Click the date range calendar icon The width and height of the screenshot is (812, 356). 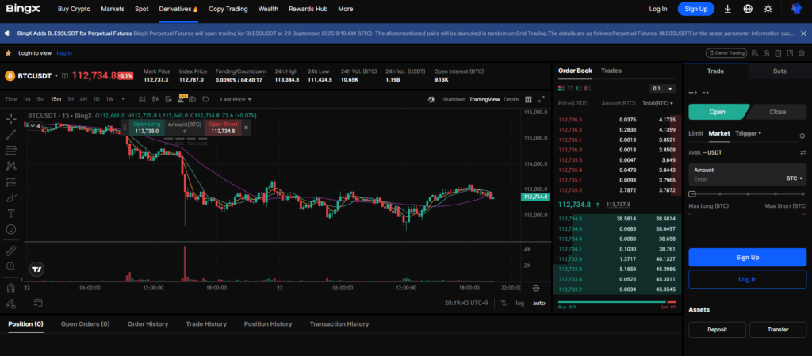click(38, 303)
